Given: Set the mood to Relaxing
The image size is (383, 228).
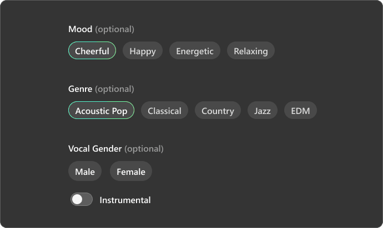Looking at the screenshot, I should pos(250,50).
